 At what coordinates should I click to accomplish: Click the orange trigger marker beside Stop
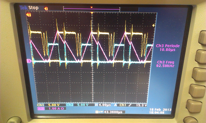click(46, 9)
